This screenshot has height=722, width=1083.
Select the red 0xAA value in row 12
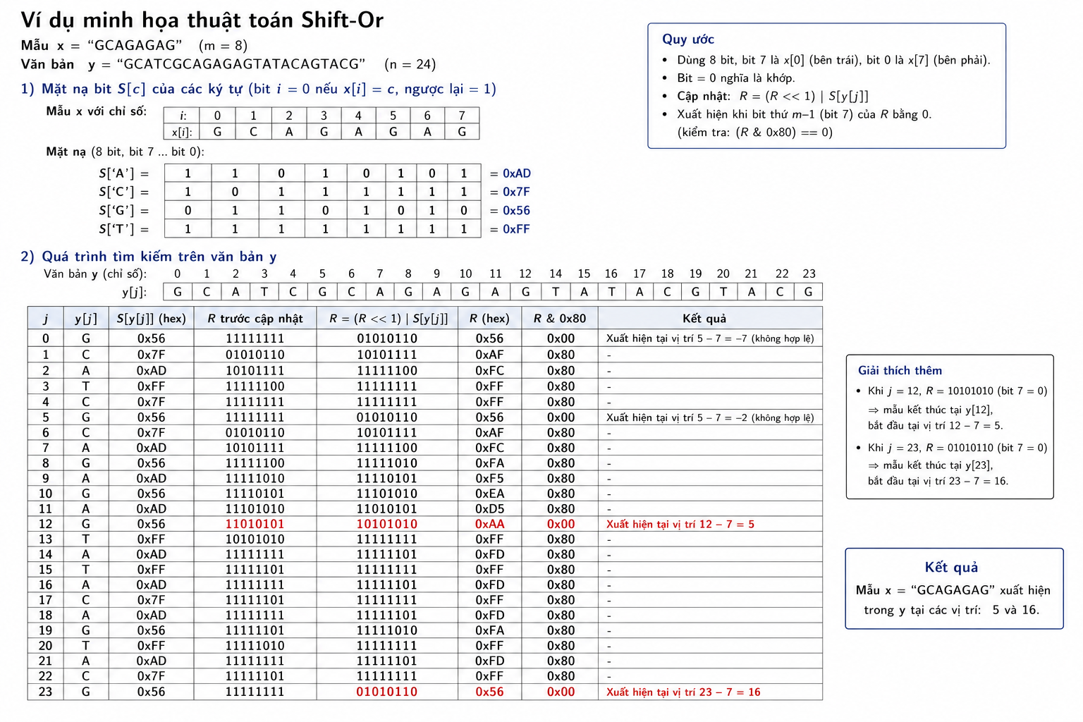[x=489, y=524]
